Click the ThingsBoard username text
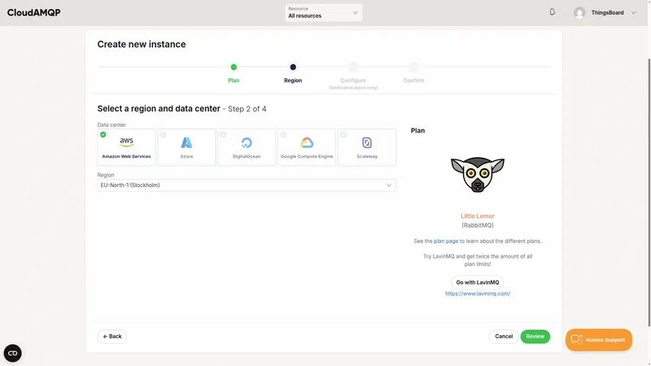This screenshot has width=651, height=366. (x=607, y=13)
